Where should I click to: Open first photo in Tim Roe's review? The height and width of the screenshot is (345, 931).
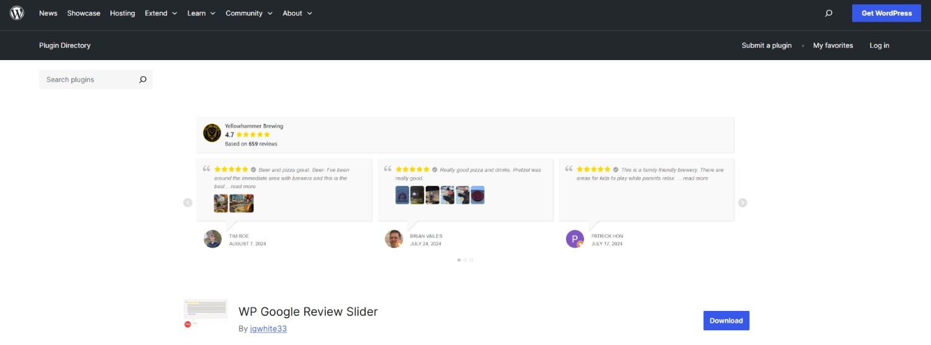click(x=221, y=203)
